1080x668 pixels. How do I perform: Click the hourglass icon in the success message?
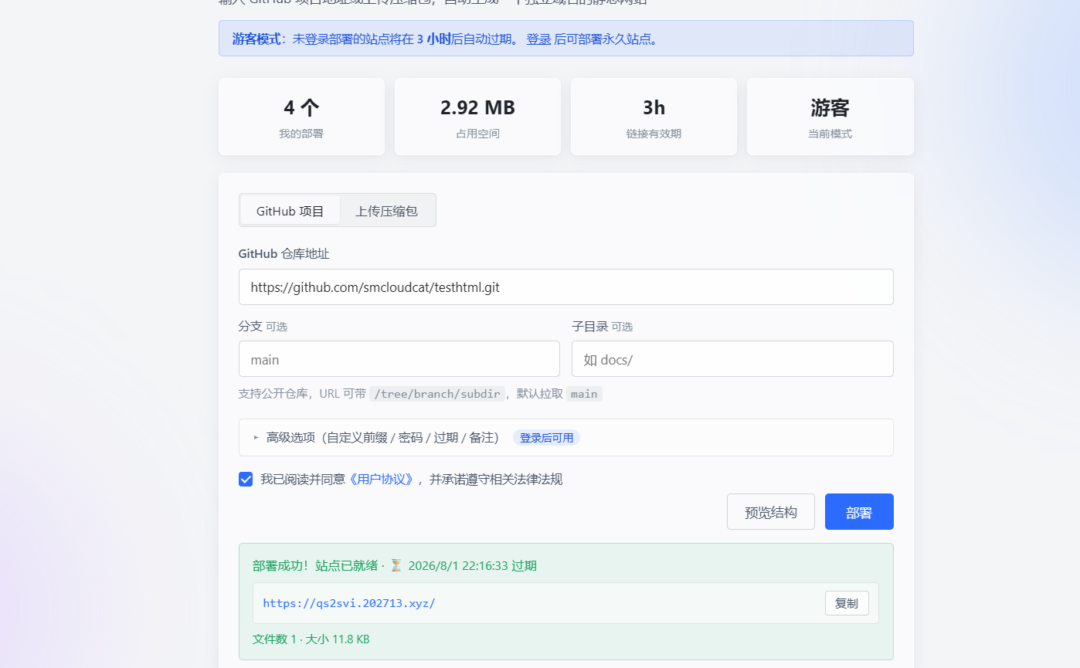396,566
